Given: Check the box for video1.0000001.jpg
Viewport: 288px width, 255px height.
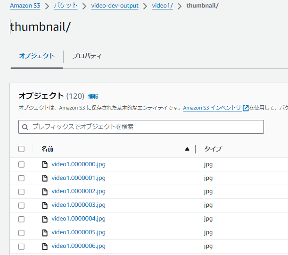Looking at the screenshot, I should coord(21,178).
